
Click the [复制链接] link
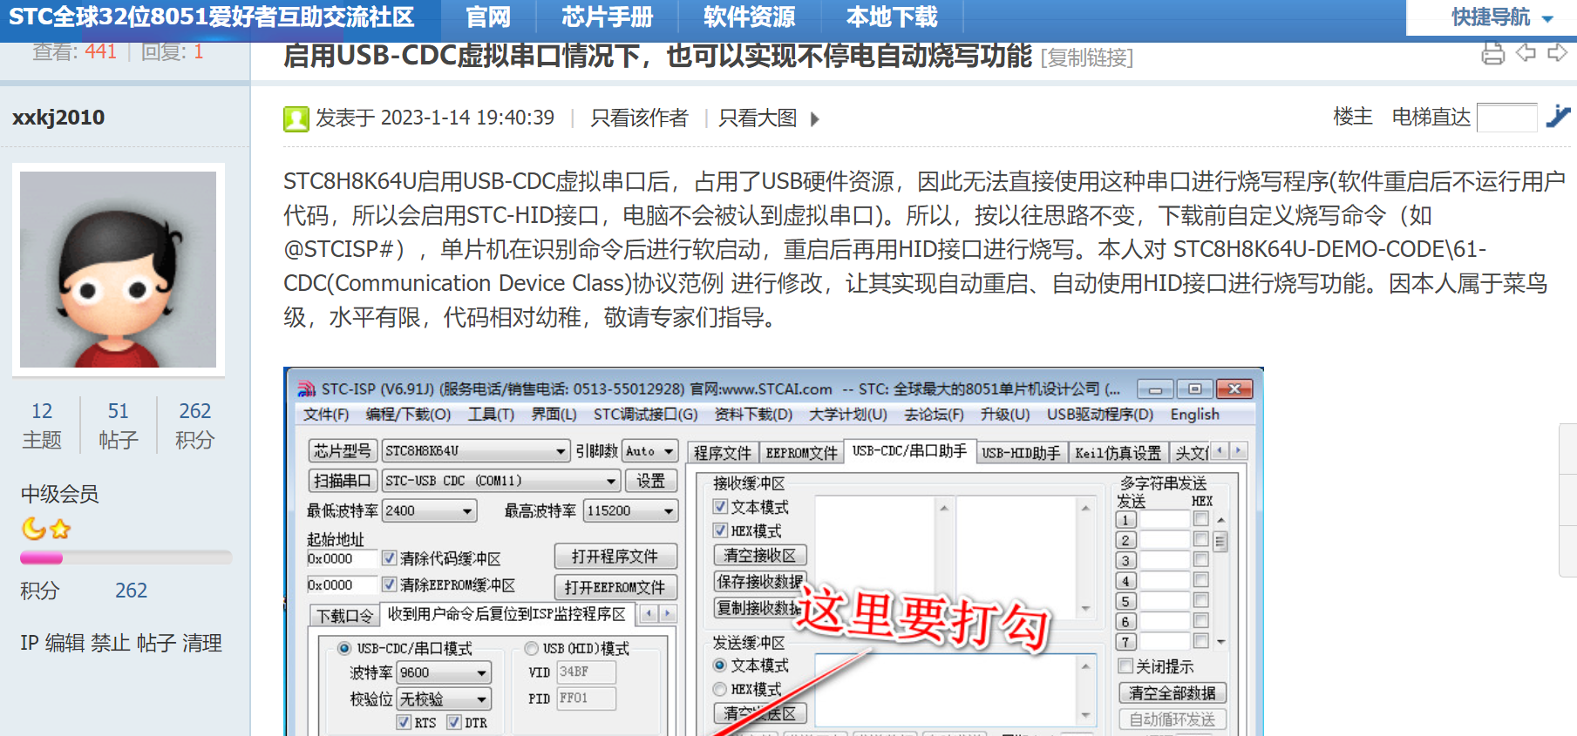tap(1087, 57)
